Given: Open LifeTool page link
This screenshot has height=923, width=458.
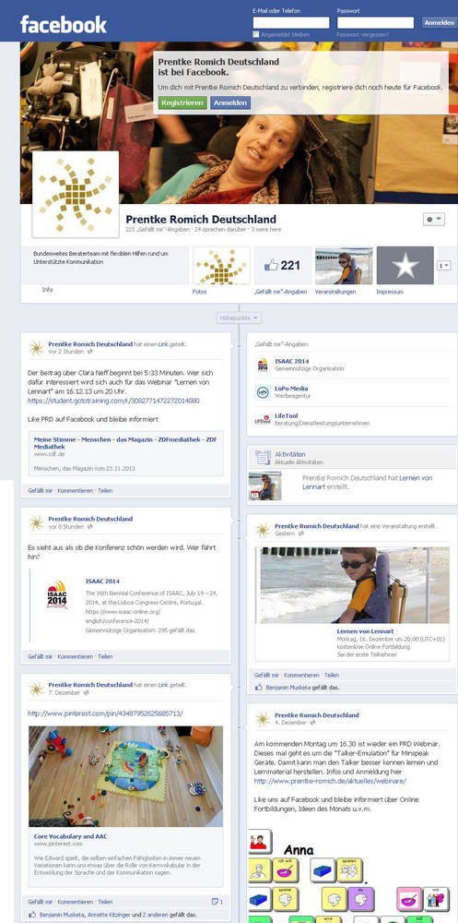Looking at the screenshot, I should click(x=287, y=416).
